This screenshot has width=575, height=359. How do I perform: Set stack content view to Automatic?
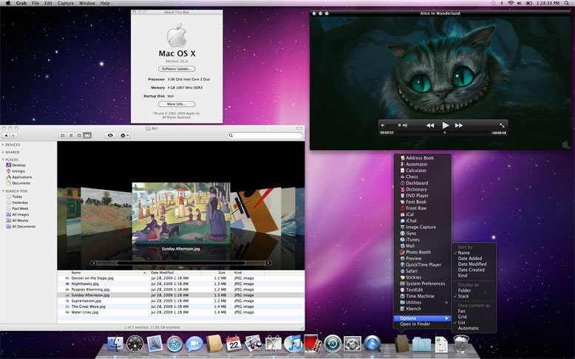click(469, 328)
